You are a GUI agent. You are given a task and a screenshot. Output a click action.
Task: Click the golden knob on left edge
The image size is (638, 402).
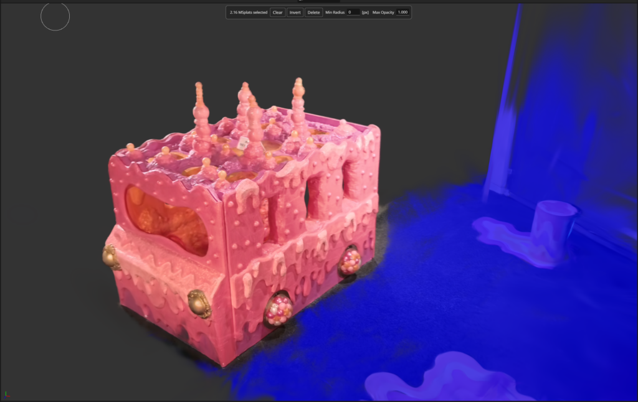tap(110, 257)
